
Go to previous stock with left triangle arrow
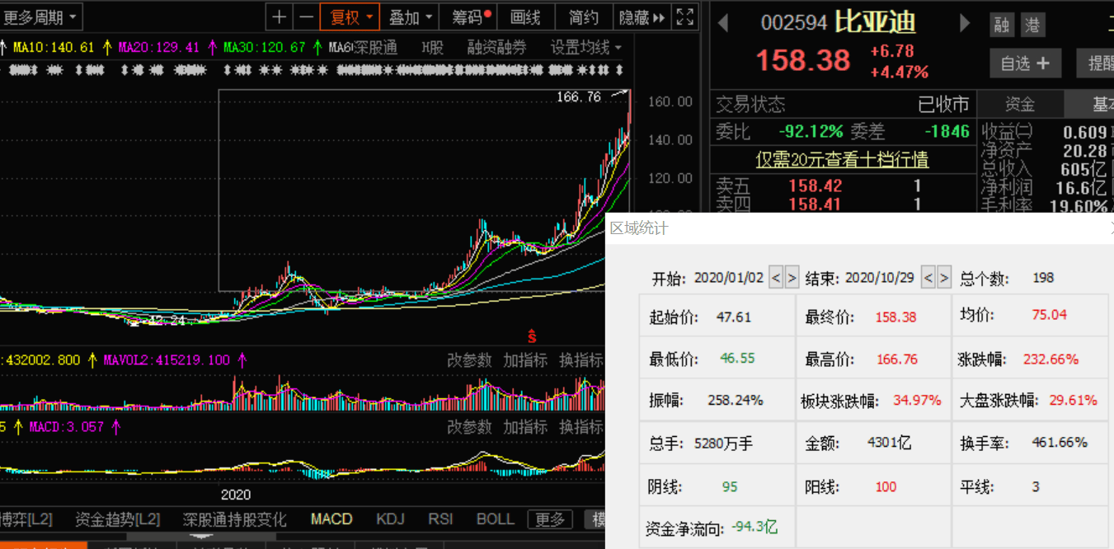[723, 23]
